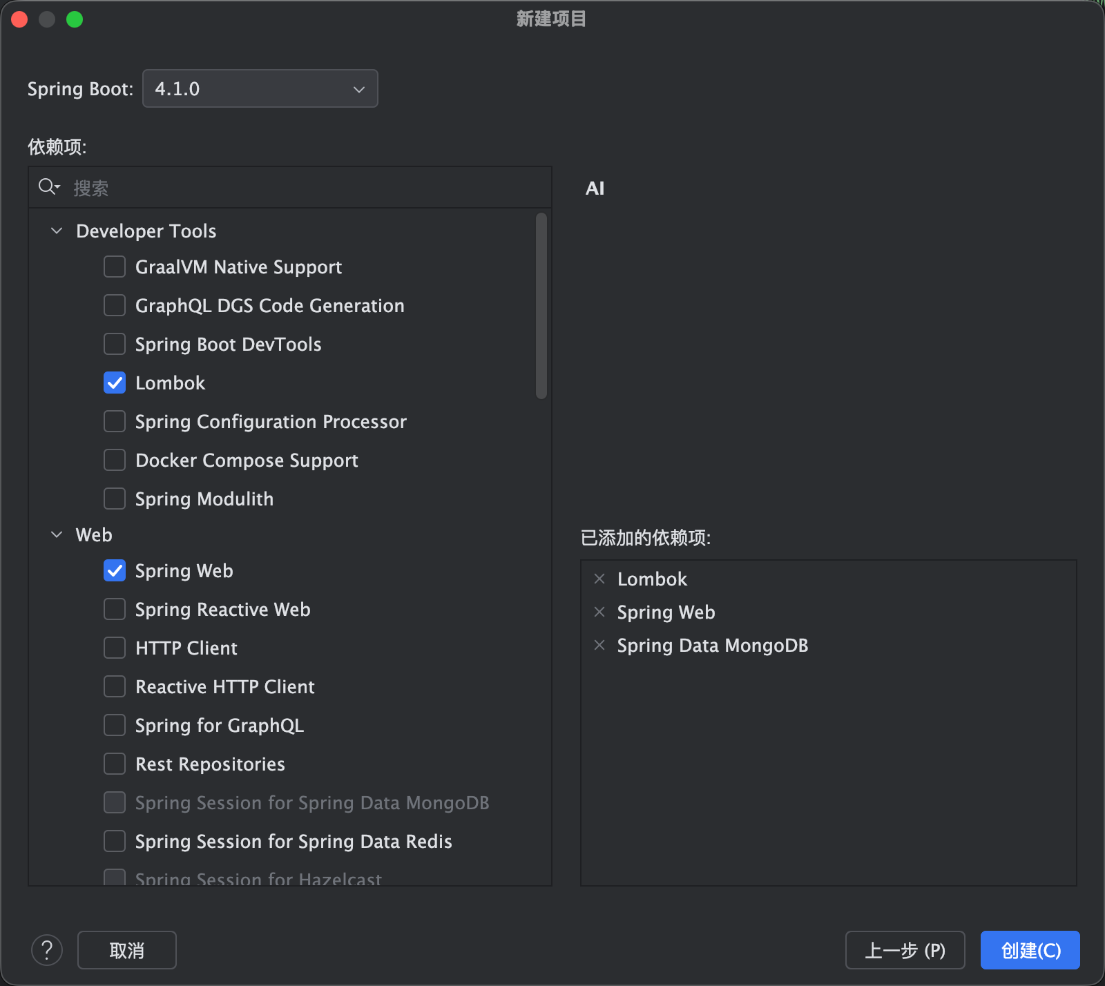Screen dimensions: 1105x986
Task: Enable Spring Reactive Web checkbox
Action: point(115,609)
